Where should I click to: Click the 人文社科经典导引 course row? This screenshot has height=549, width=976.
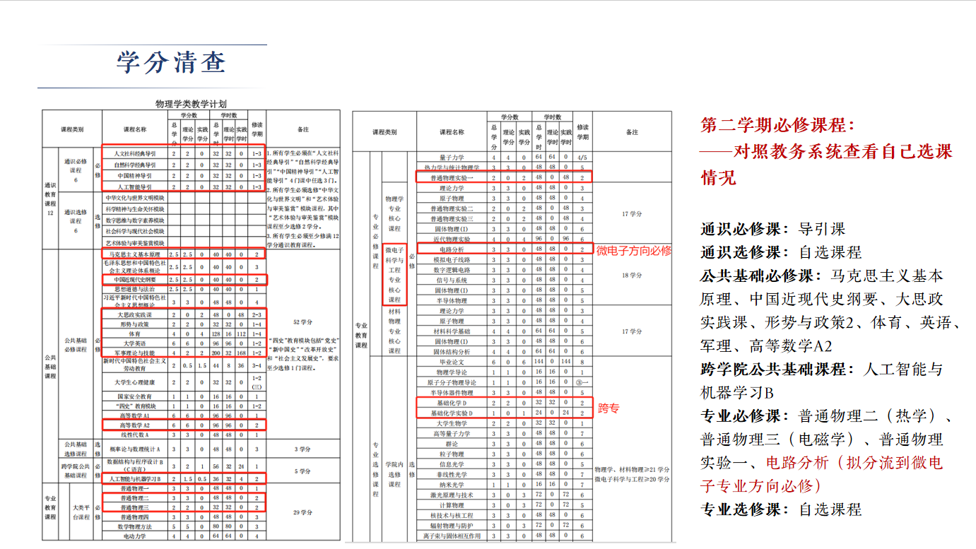[x=136, y=153]
